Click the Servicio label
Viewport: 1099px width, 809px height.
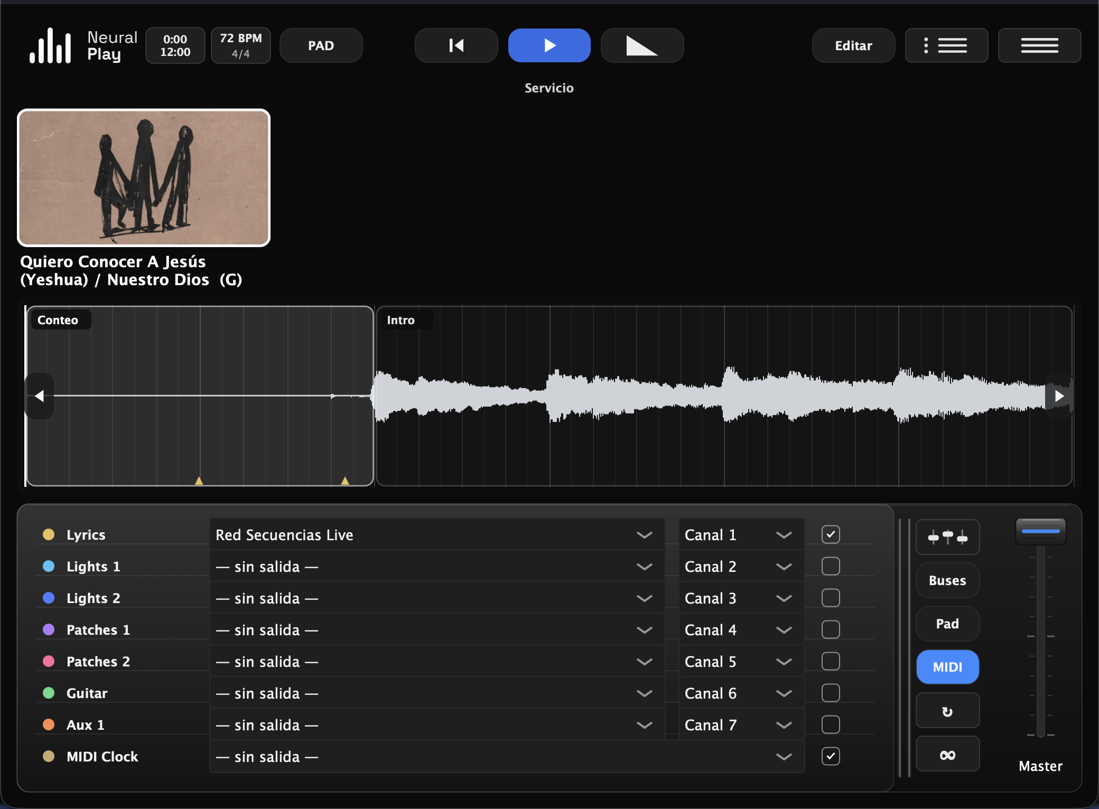point(549,88)
